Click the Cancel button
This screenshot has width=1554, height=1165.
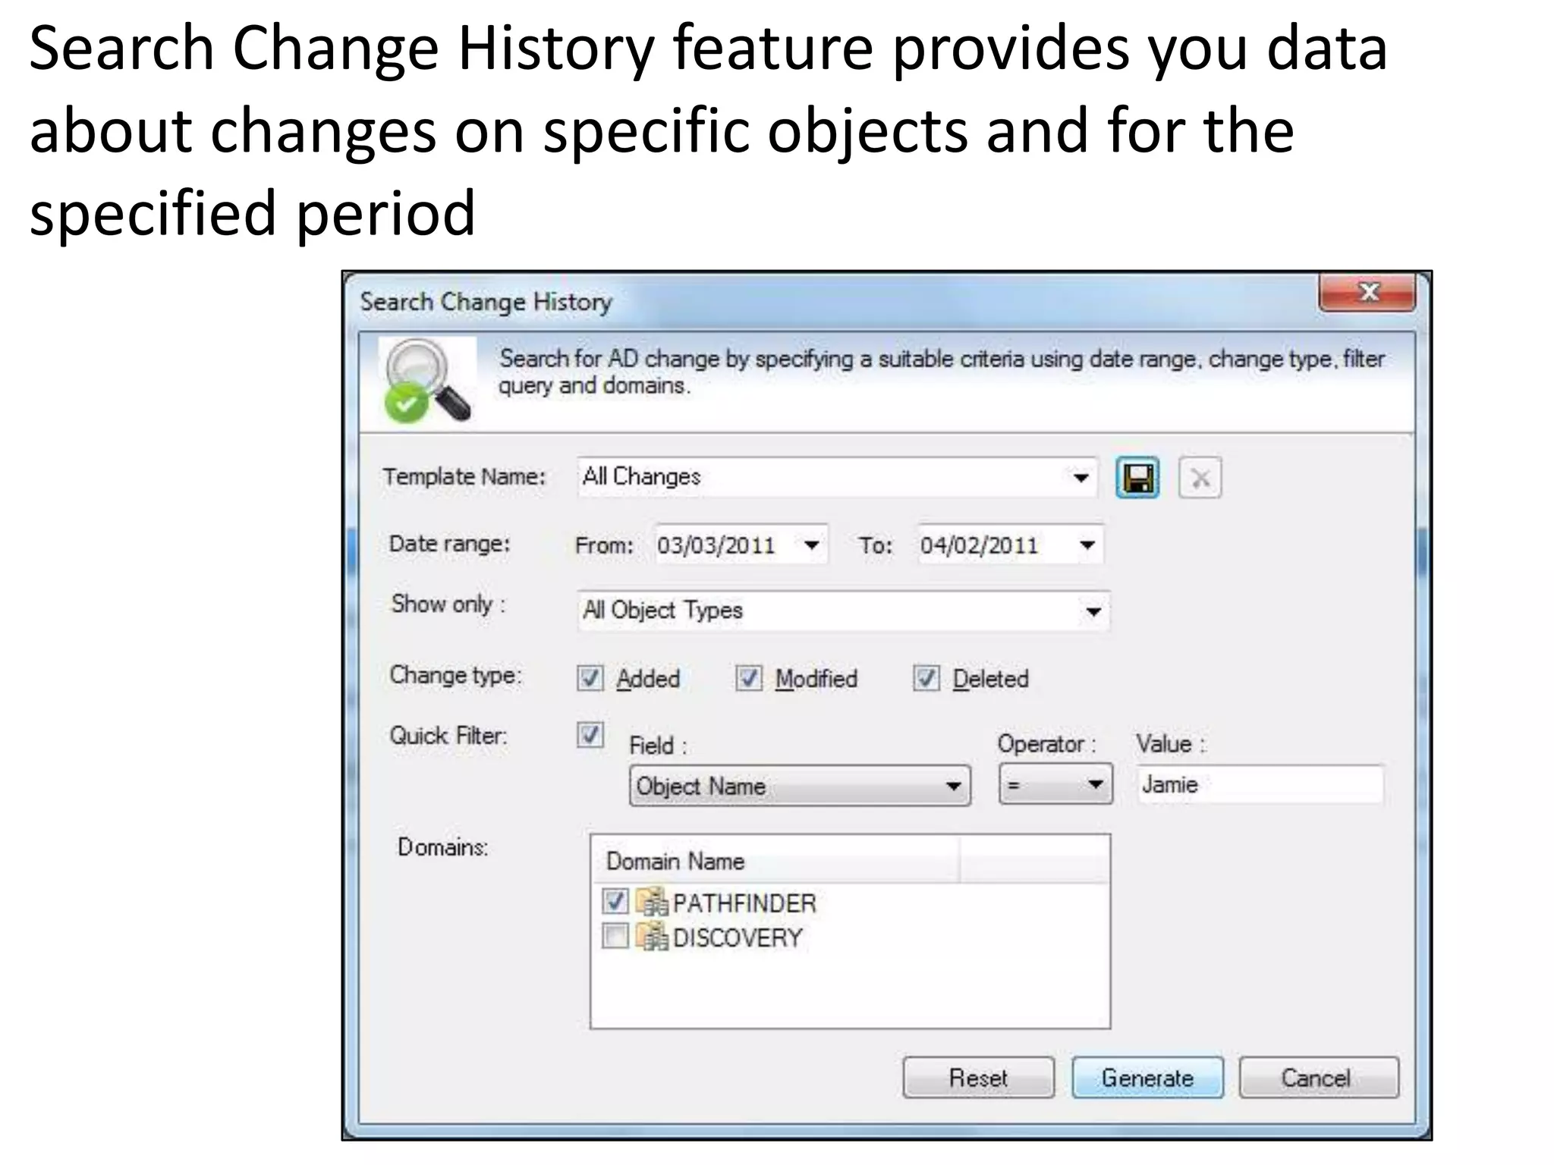pyautogui.click(x=1319, y=1078)
